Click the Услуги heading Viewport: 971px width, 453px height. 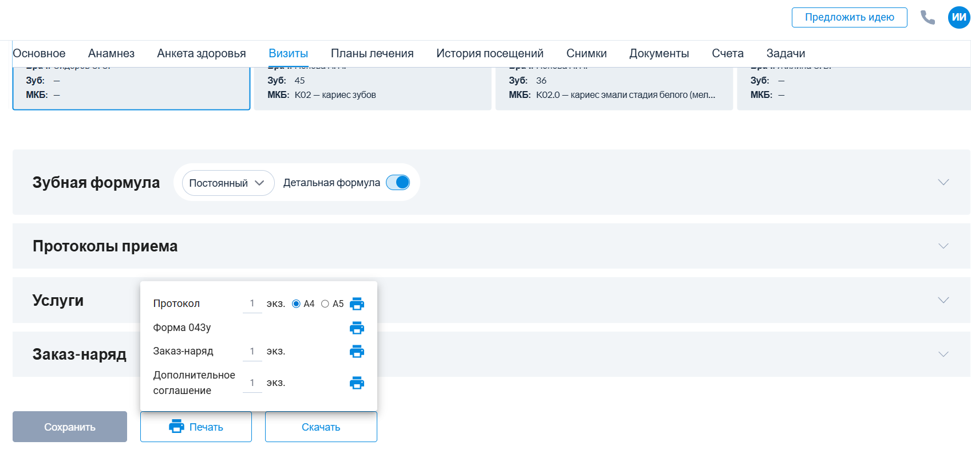[x=58, y=300]
